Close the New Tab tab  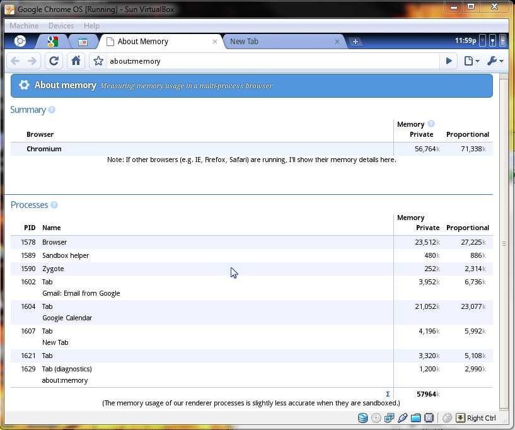click(337, 42)
